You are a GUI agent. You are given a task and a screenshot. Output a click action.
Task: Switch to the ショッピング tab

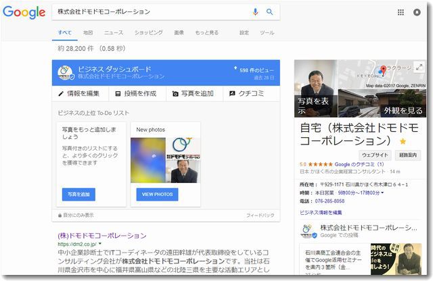coord(149,32)
